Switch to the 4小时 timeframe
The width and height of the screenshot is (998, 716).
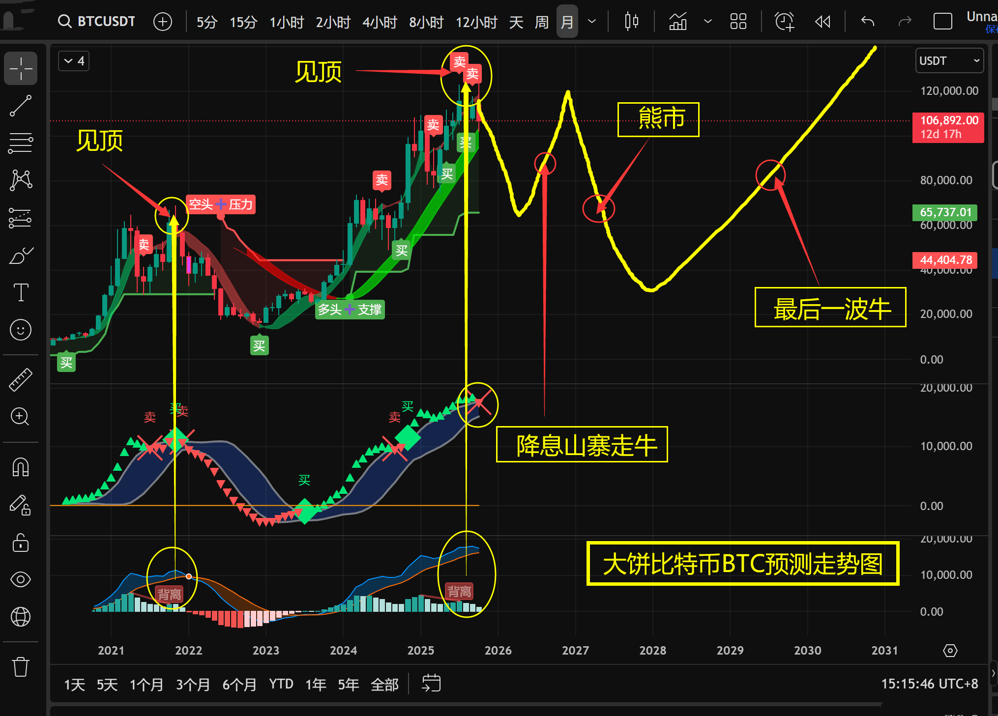pyautogui.click(x=379, y=22)
